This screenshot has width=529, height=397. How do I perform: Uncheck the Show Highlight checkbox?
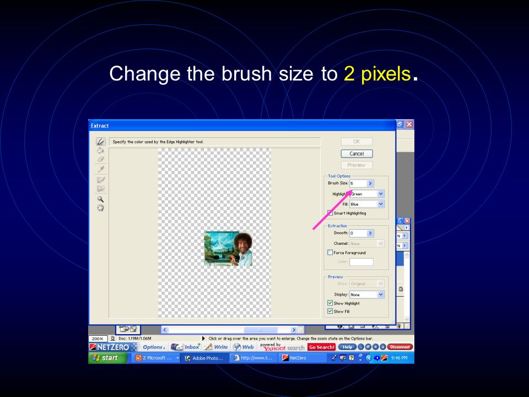click(x=330, y=303)
